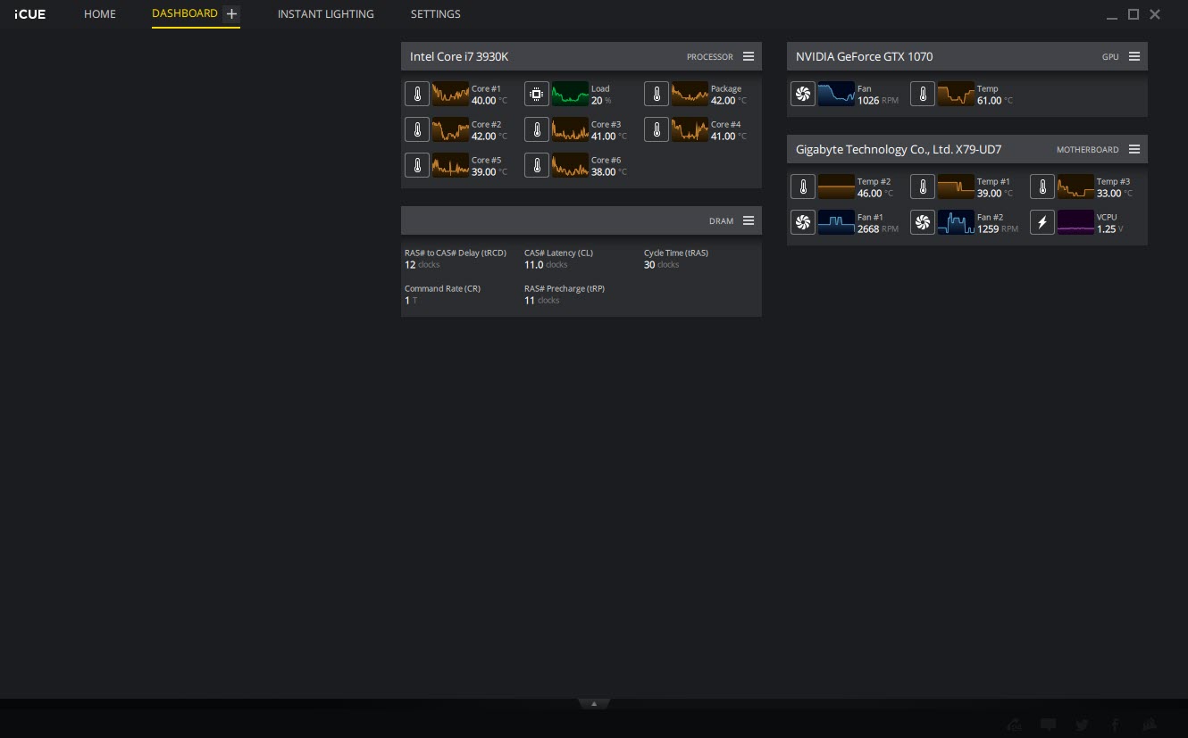Click the GPU Fan RPM graph
The image size is (1188, 738).
836,94
